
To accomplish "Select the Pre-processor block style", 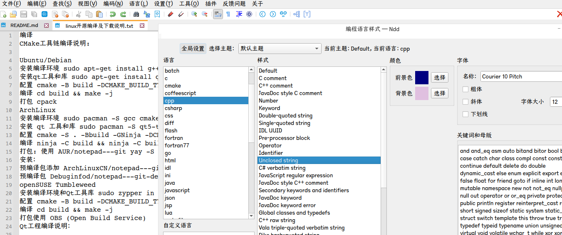I will pyautogui.click(x=319, y=138).
